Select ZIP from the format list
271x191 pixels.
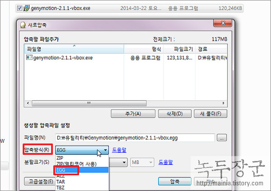pyautogui.click(x=60, y=158)
